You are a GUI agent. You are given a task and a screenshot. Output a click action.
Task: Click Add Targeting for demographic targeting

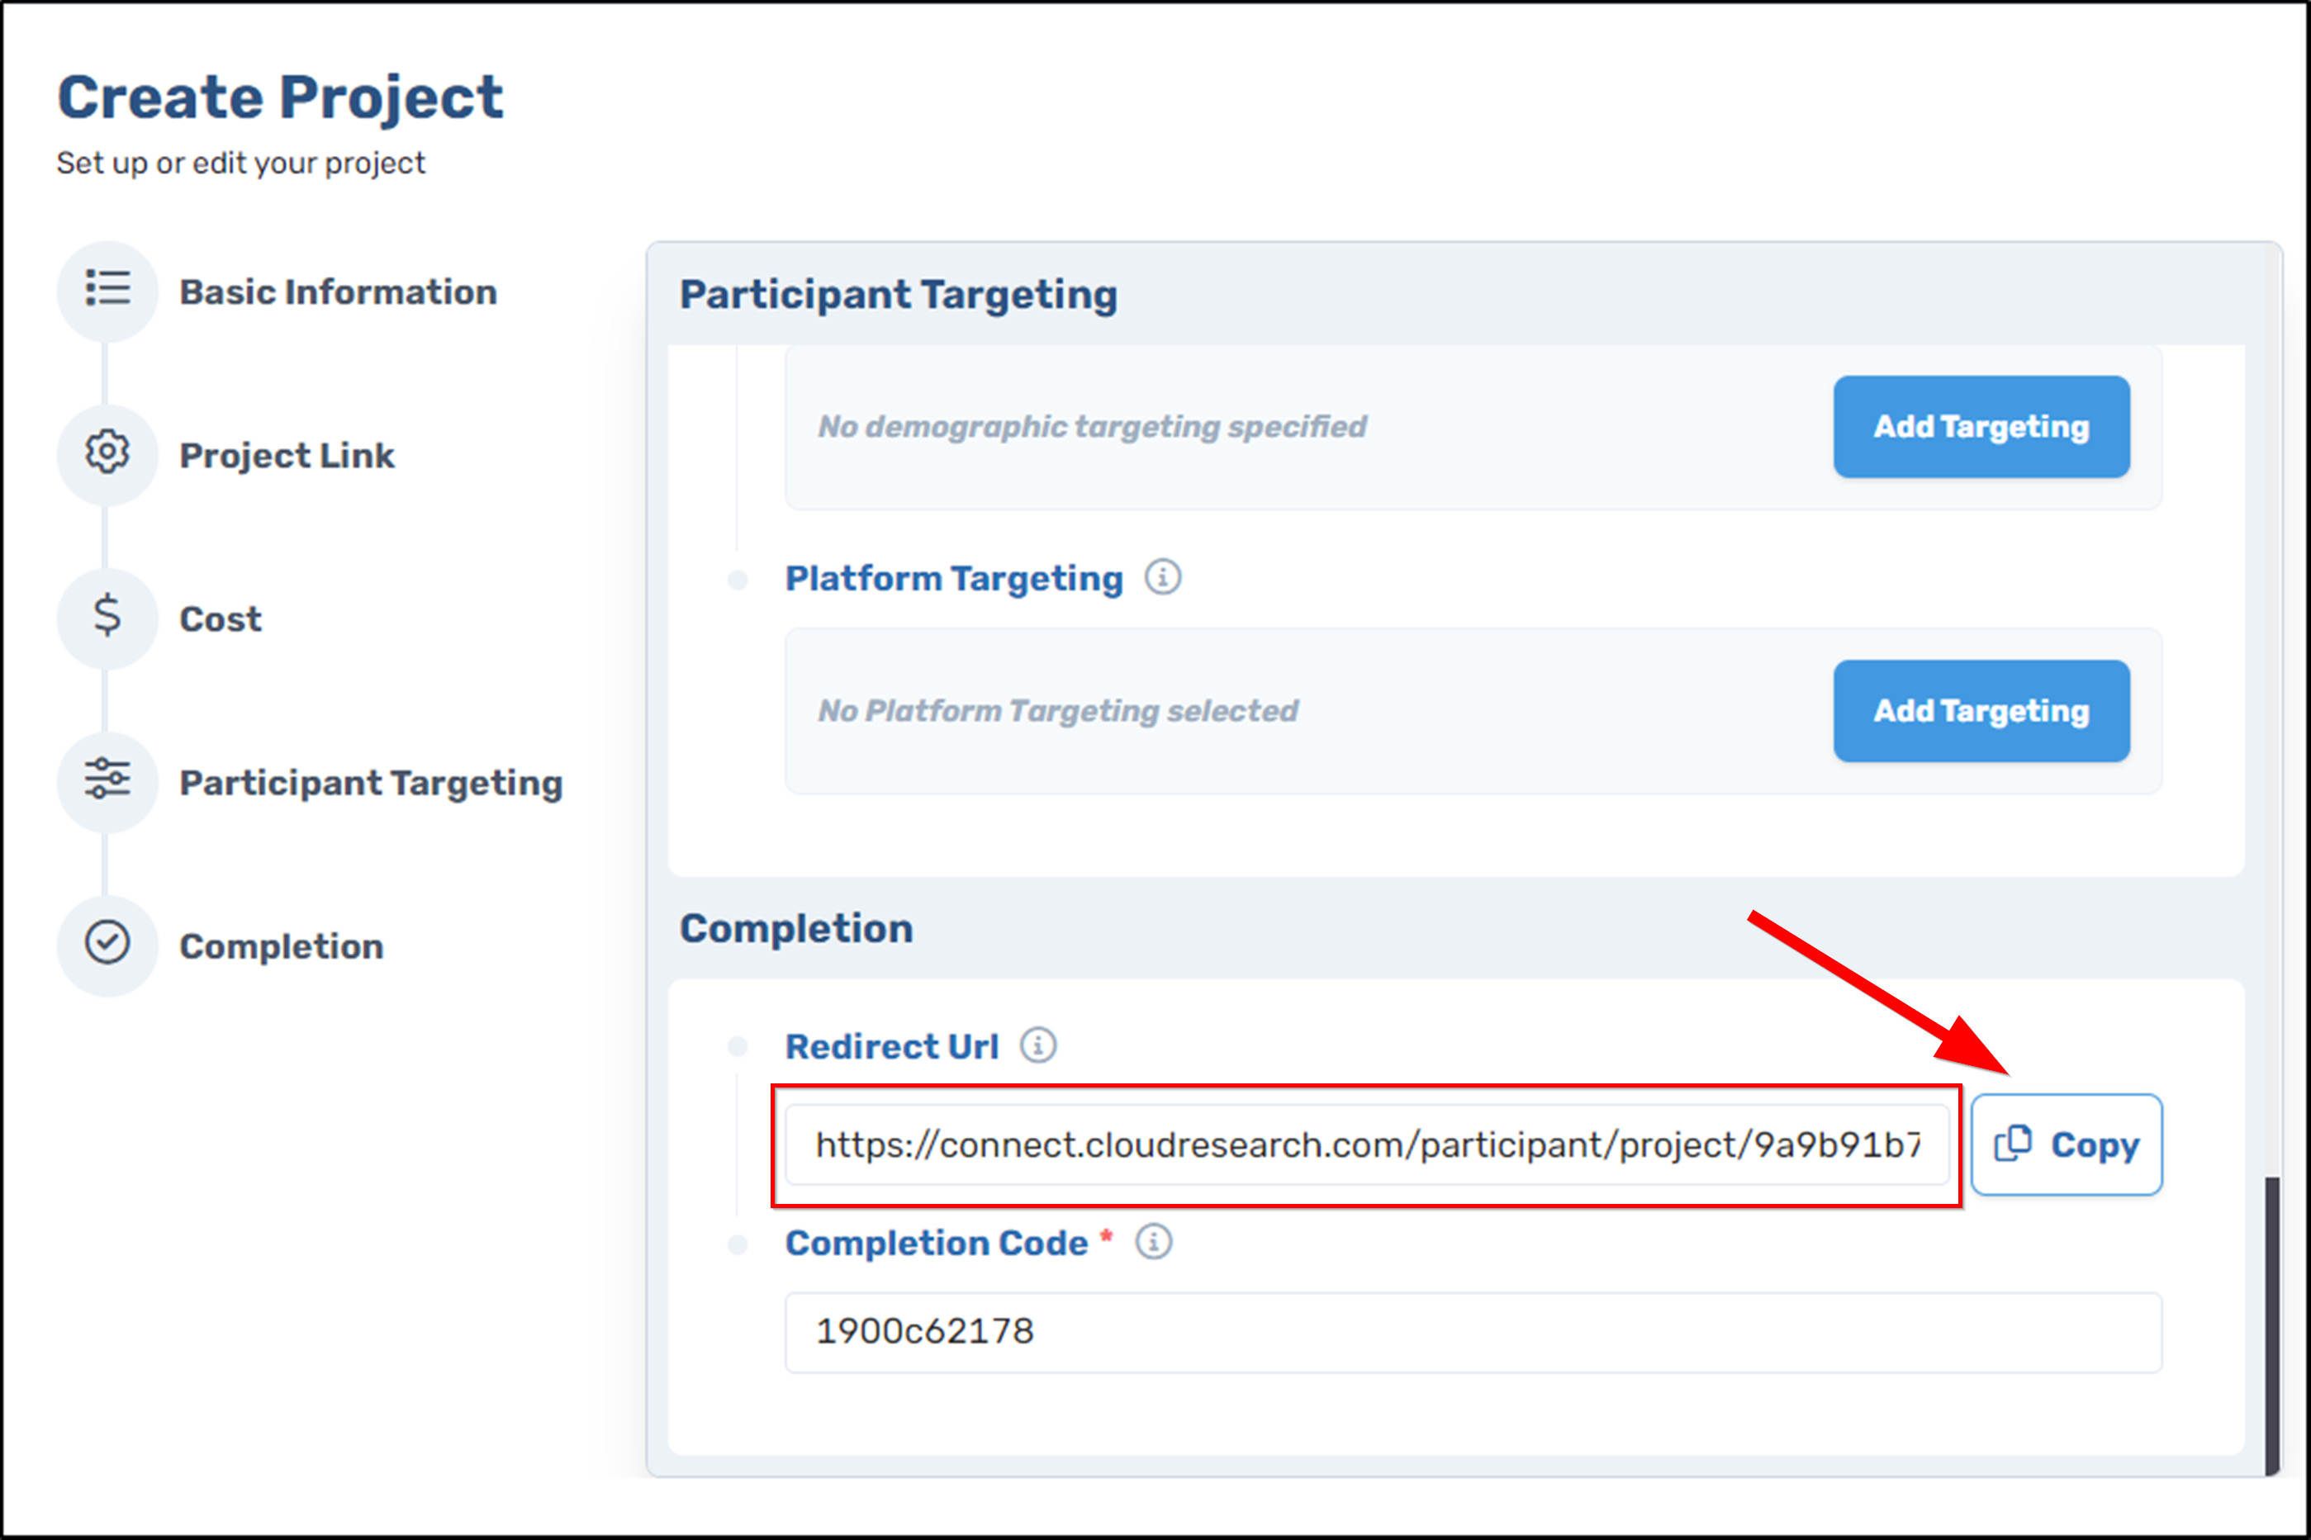1981,426
